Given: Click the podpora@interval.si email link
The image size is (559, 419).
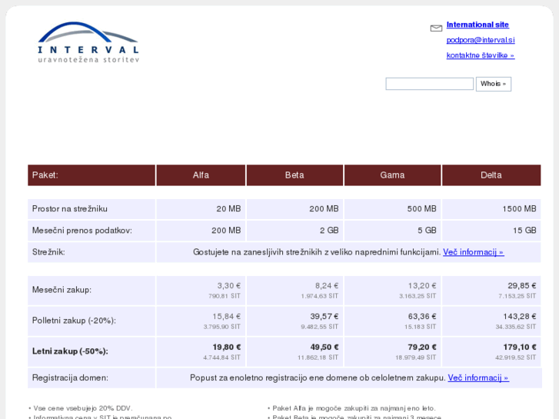Looking at the screenshot, I should coord(481,40).
